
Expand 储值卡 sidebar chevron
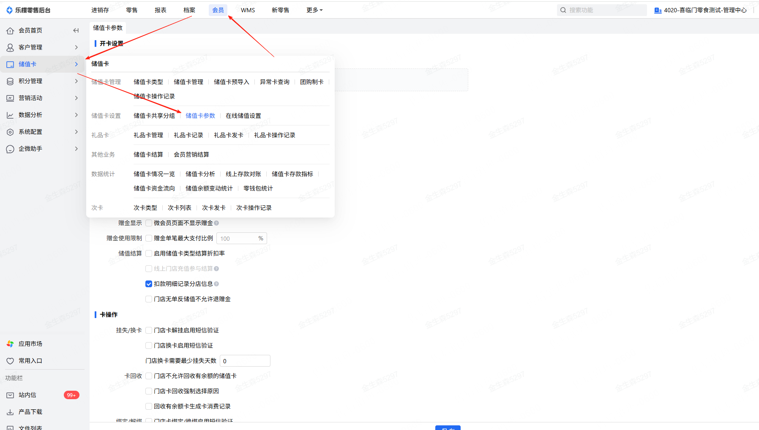(76, 64)
